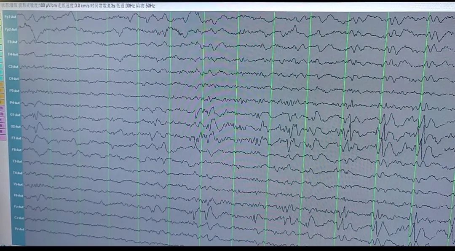Select the F4-Avt channel label
455x251 pixels.
tap(13, 54)
